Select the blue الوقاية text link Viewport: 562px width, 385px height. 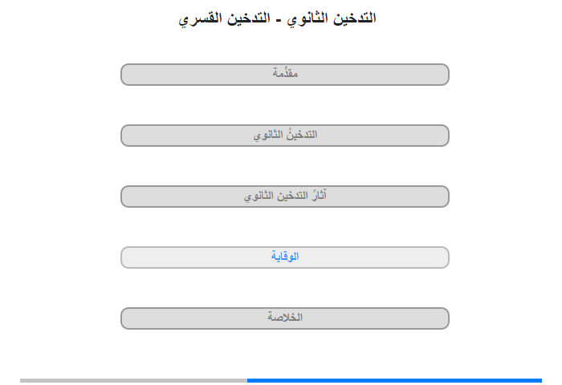click(x=285, y=257)
